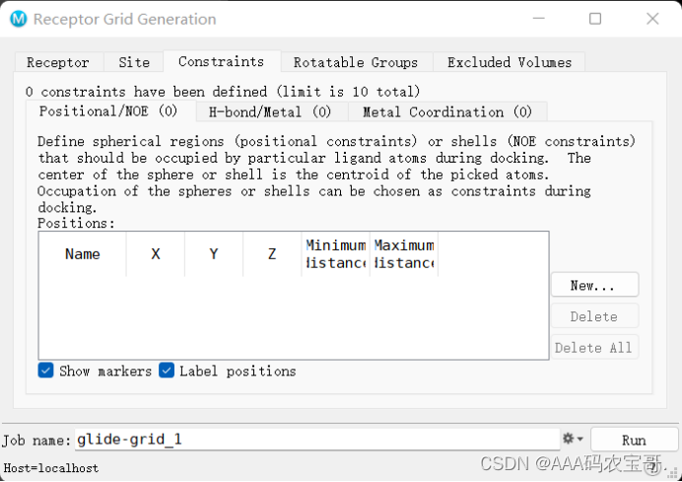Minimize the Receptor Grid Generation window
Image resolution: width=682 pixels, height=482 pixels.
(538, 19)
